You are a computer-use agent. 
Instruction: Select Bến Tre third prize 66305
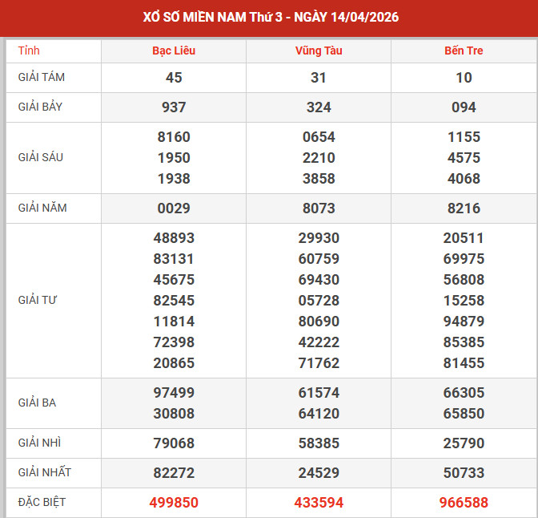point(464,393)
